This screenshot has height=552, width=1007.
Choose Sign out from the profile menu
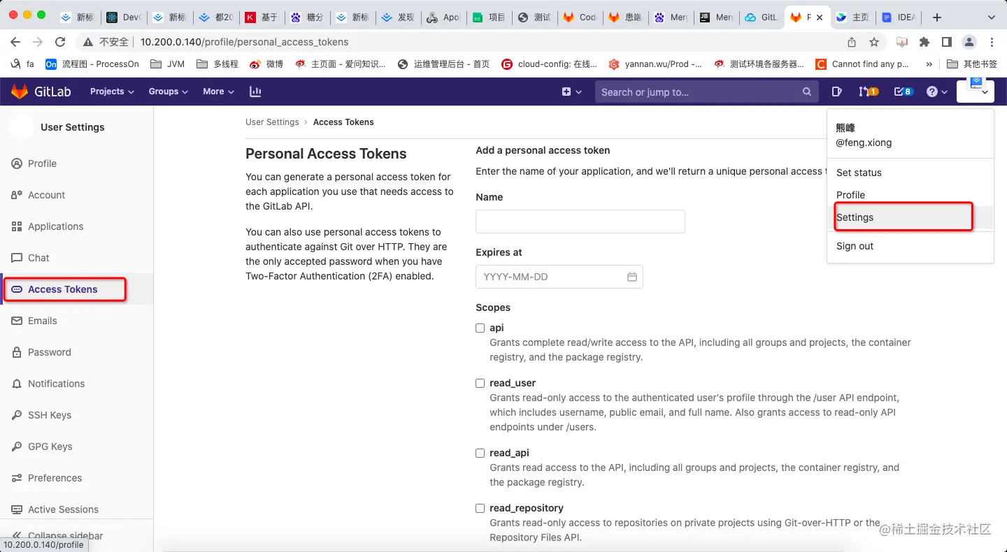pos(855,246)
